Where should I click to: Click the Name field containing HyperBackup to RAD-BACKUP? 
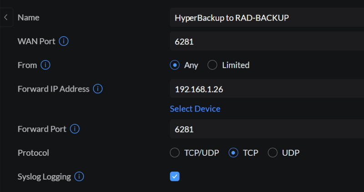pos(266,18)
